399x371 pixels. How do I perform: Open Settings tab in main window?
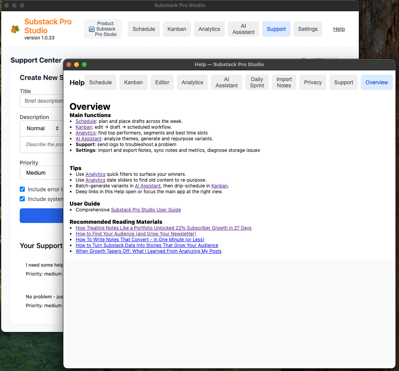point(308,29)
